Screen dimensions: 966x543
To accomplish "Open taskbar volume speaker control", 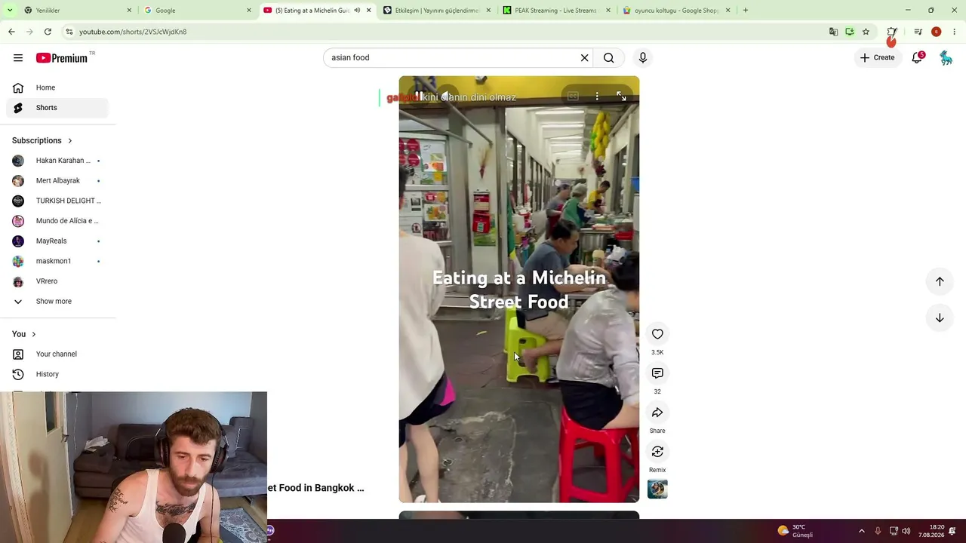I will coord(906,531).
